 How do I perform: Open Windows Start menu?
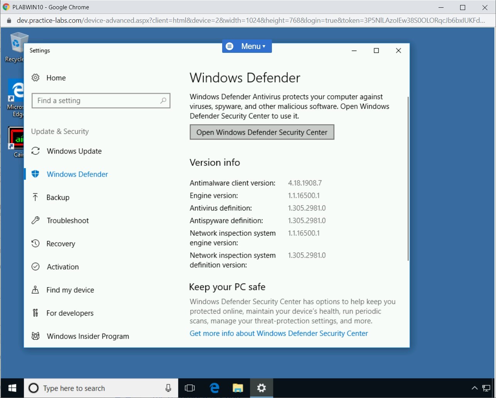tap(12, 388)
